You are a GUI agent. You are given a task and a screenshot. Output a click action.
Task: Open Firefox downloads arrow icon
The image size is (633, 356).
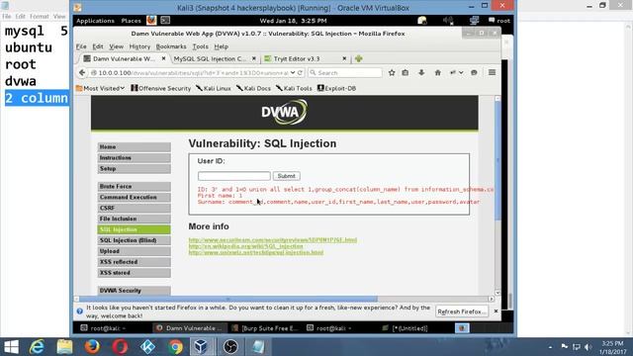(x=421, y=72)
